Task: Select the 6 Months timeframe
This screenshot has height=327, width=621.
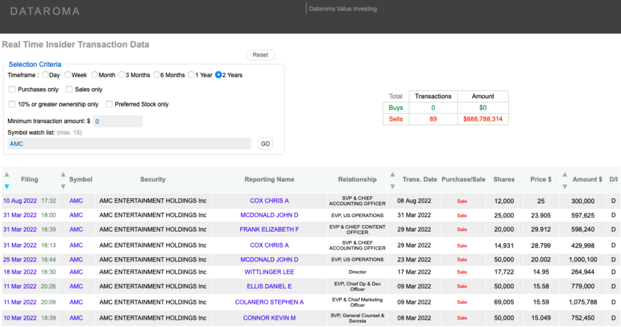Action: point(156,75)
